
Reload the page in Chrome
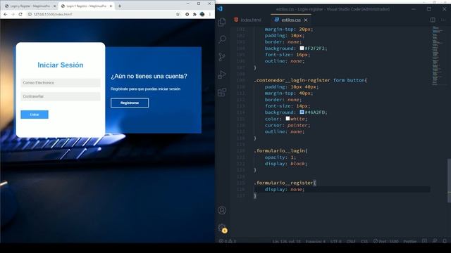tap(20, 14)
